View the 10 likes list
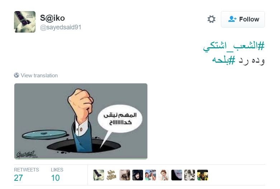The width and height of the screenshot is (280, 189). [57, 175]
